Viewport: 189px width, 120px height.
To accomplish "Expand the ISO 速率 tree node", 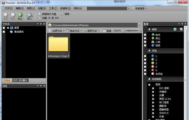I will 153,88.
